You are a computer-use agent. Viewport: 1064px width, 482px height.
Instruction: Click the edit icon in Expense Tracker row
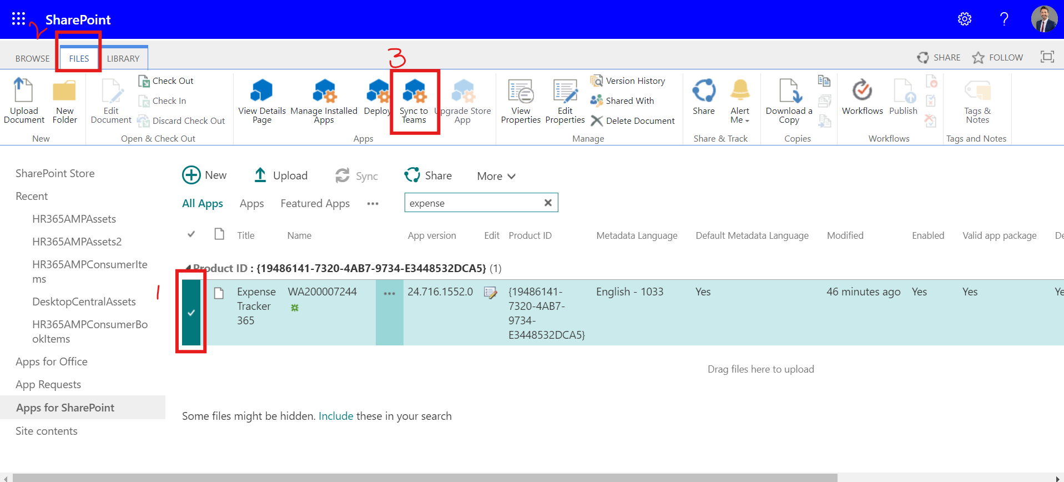[x=491, y=293]
